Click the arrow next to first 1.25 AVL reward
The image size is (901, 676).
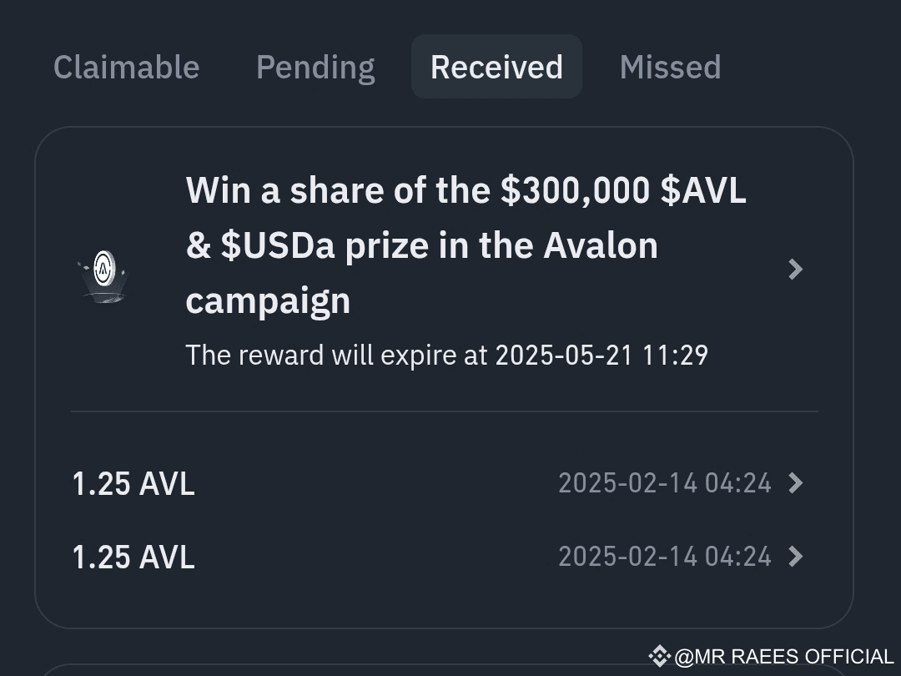pyautogui.click(x=796, y=483)
